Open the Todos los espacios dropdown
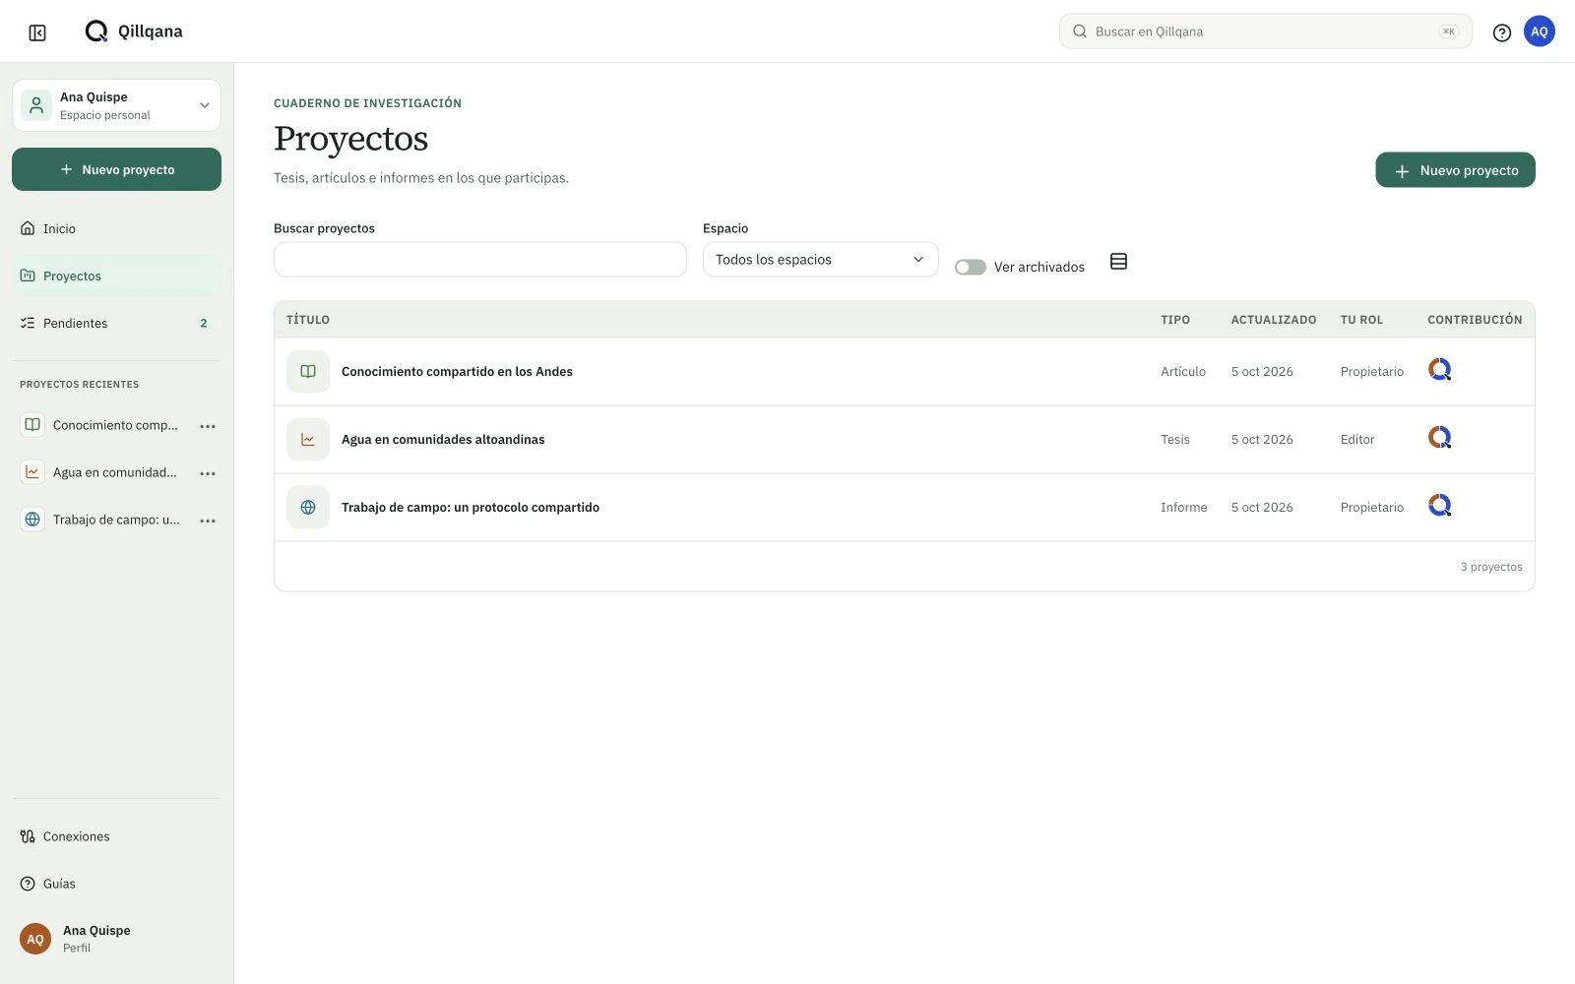This screenshot has width=1575, height=984. [820, 260]
